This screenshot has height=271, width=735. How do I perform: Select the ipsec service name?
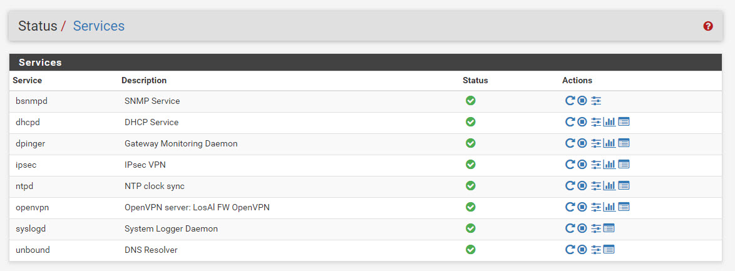[25, 165]
